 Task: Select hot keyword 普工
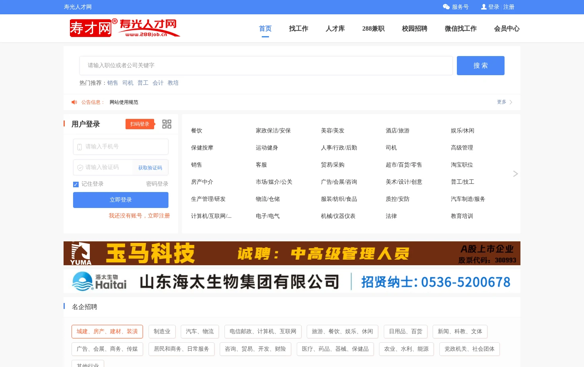pyautogui.click(x=143, y=83)
